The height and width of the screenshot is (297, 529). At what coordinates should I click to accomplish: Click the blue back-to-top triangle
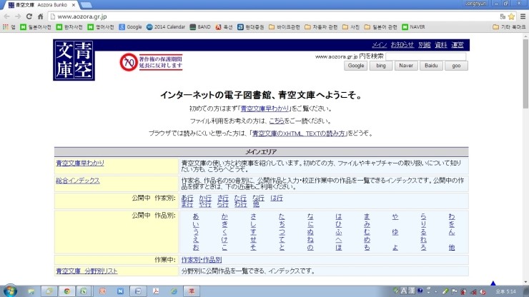[493, 283]
